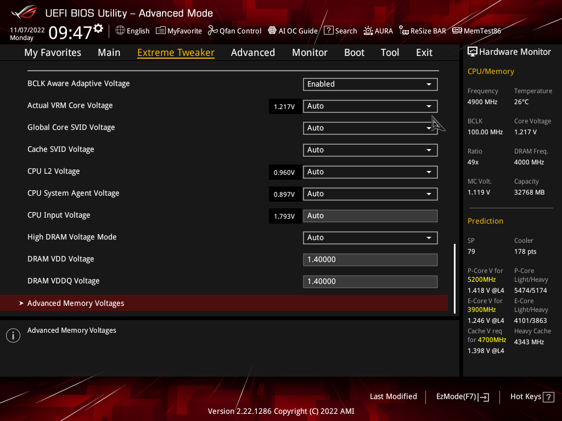Viewport: 562px width, 421px height.
Task: Open Qfan Control fan icon
Action: coord(213,31)
